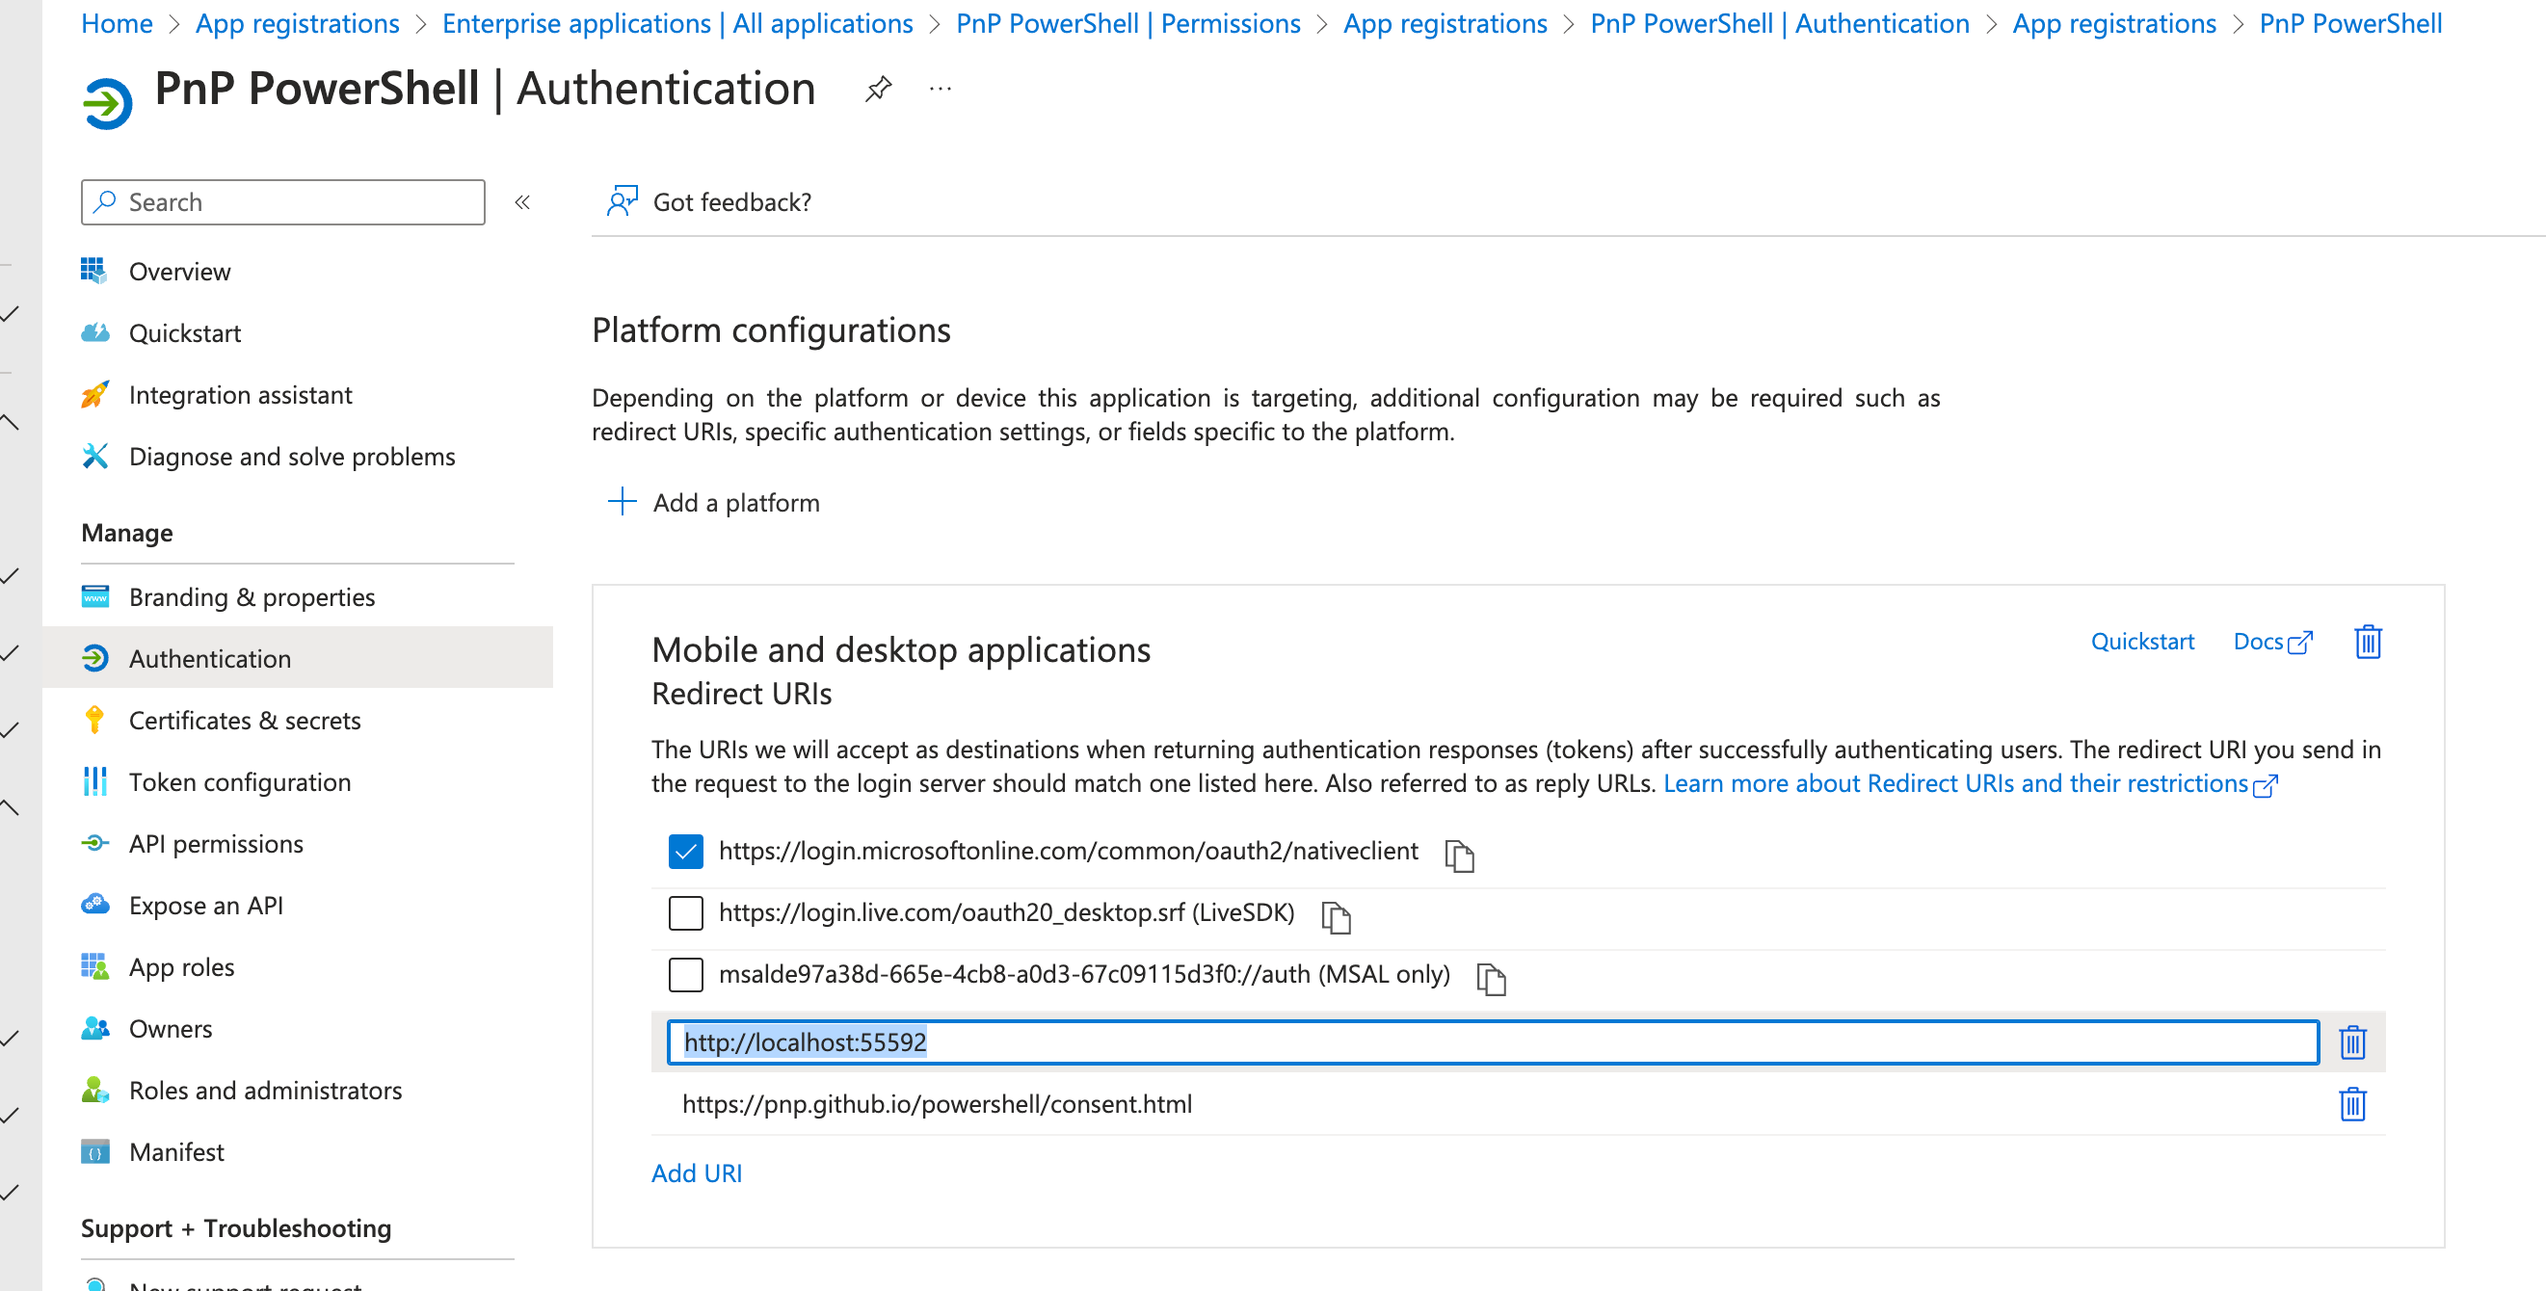
Task: Focus the sidebar Search field
Action: click(x=282, y=201)
